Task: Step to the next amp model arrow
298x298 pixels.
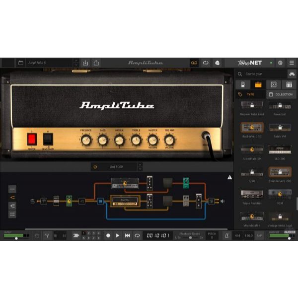Action: click(x=140, y=169)
